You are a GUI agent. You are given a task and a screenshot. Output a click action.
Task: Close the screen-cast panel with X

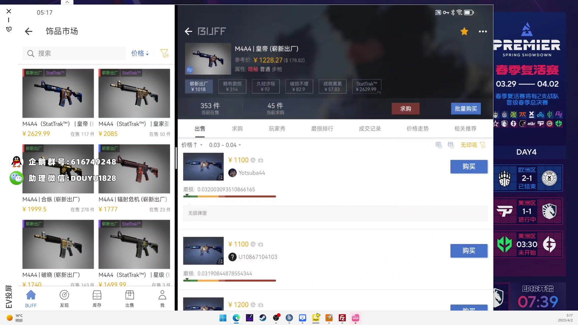9,11
